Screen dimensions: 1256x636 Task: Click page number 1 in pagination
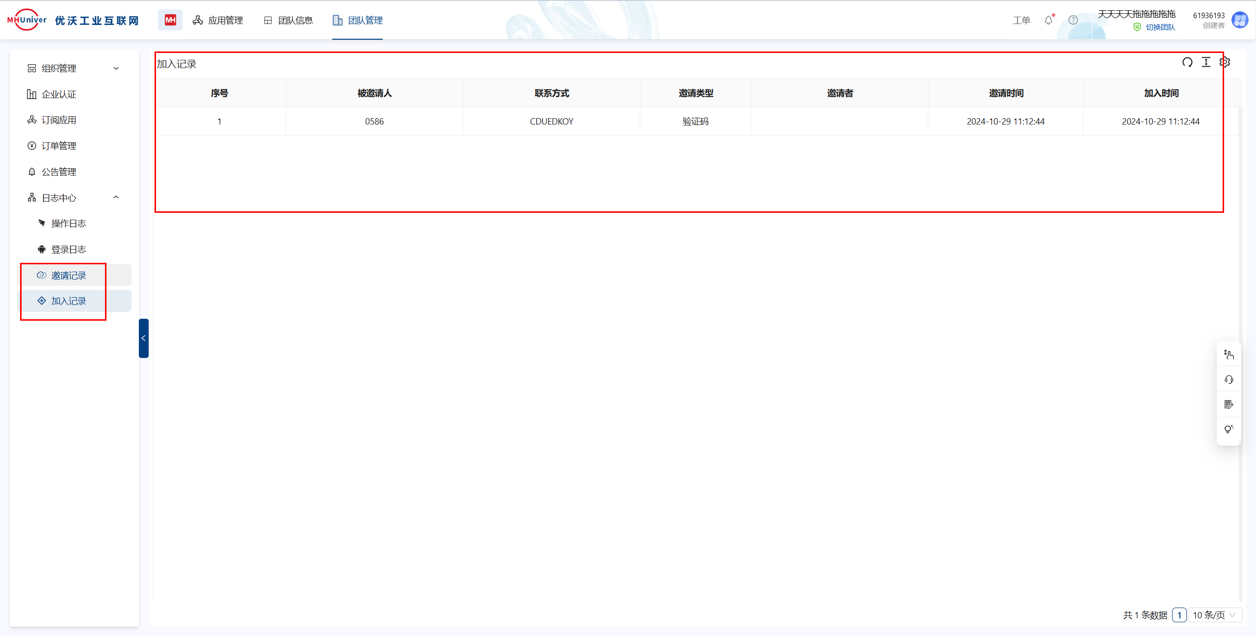[x=1179, y=615]
